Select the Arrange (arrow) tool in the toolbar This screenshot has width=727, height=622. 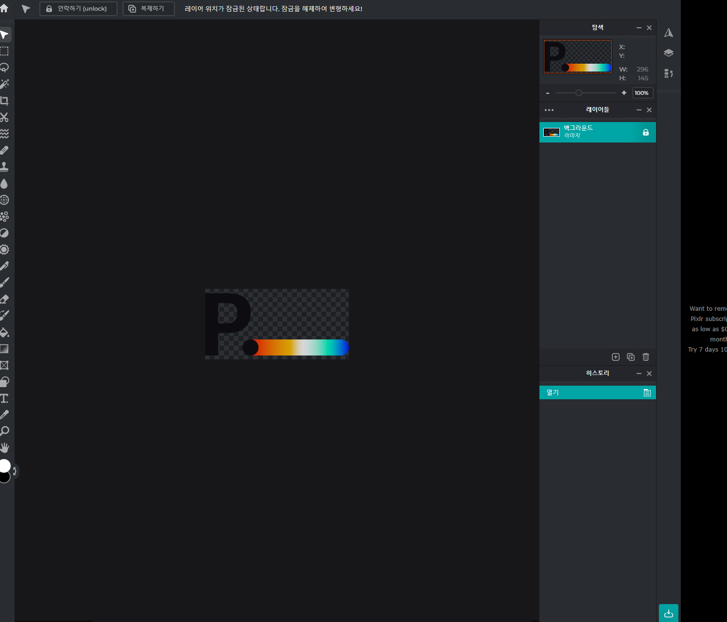4,35
